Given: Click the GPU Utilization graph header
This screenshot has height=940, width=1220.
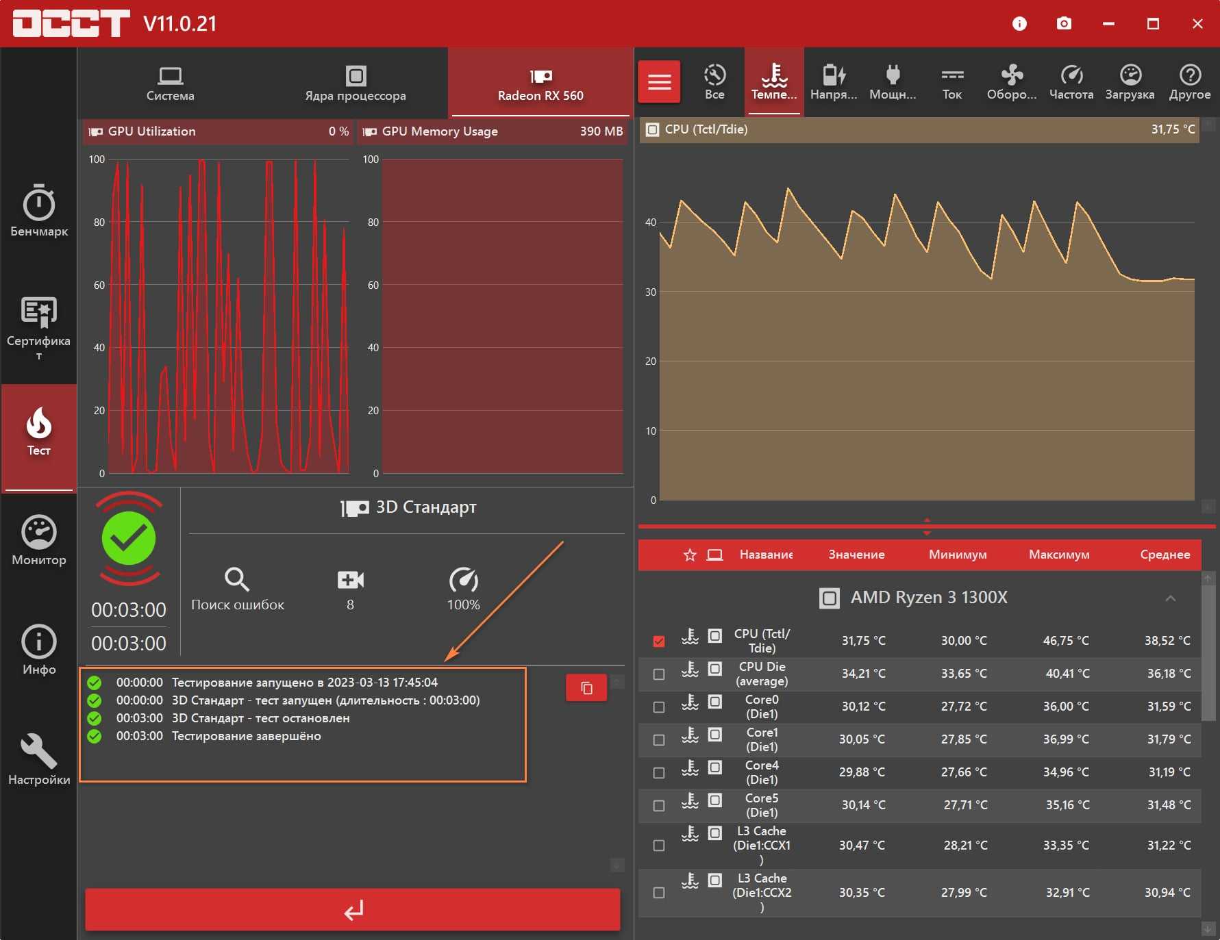Looking at the screenshot, I should (x=218, y=131).
